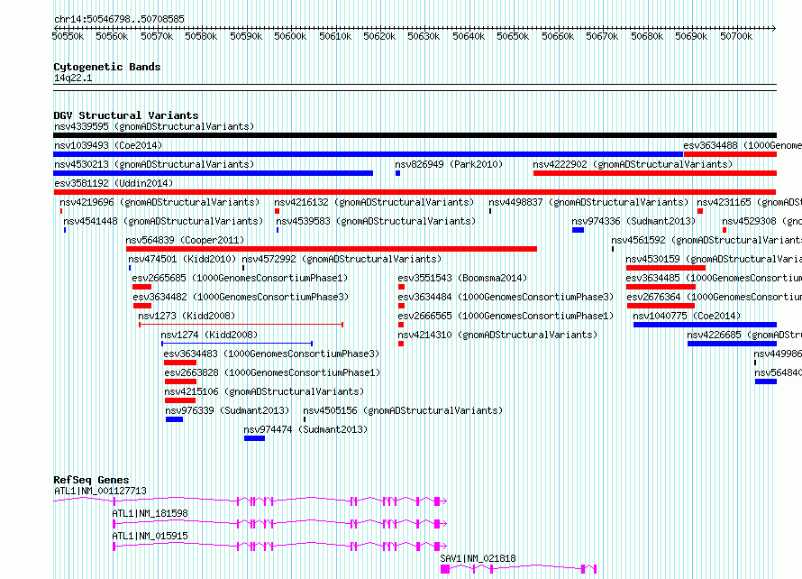
Task: Select the nsv4226685 blue variant bar
Action: pos(732,344)
